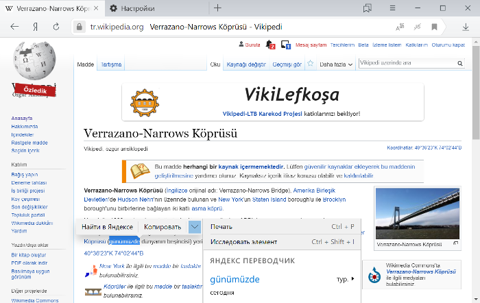The width and height of the screenshot is (480, 303).
Task: Click the reader mode icon in the address bar
Action: tap(417, 27)
